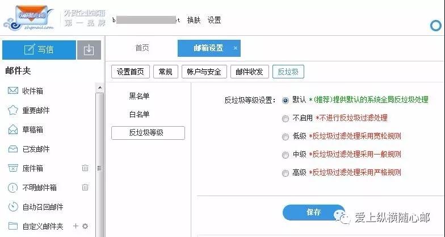The height and width of the screenshot is (237, 445).
Task: Click the 保存 save button
Action: [x=313, y=213]
